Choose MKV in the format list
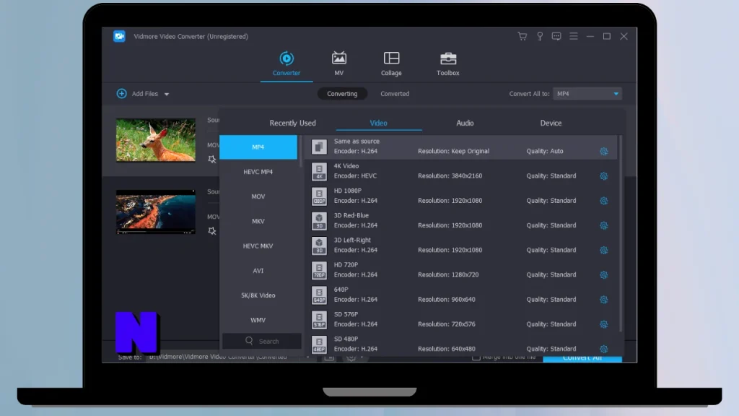Image resolution: width=739 pixels, height=416 pixels. point(258,221)
